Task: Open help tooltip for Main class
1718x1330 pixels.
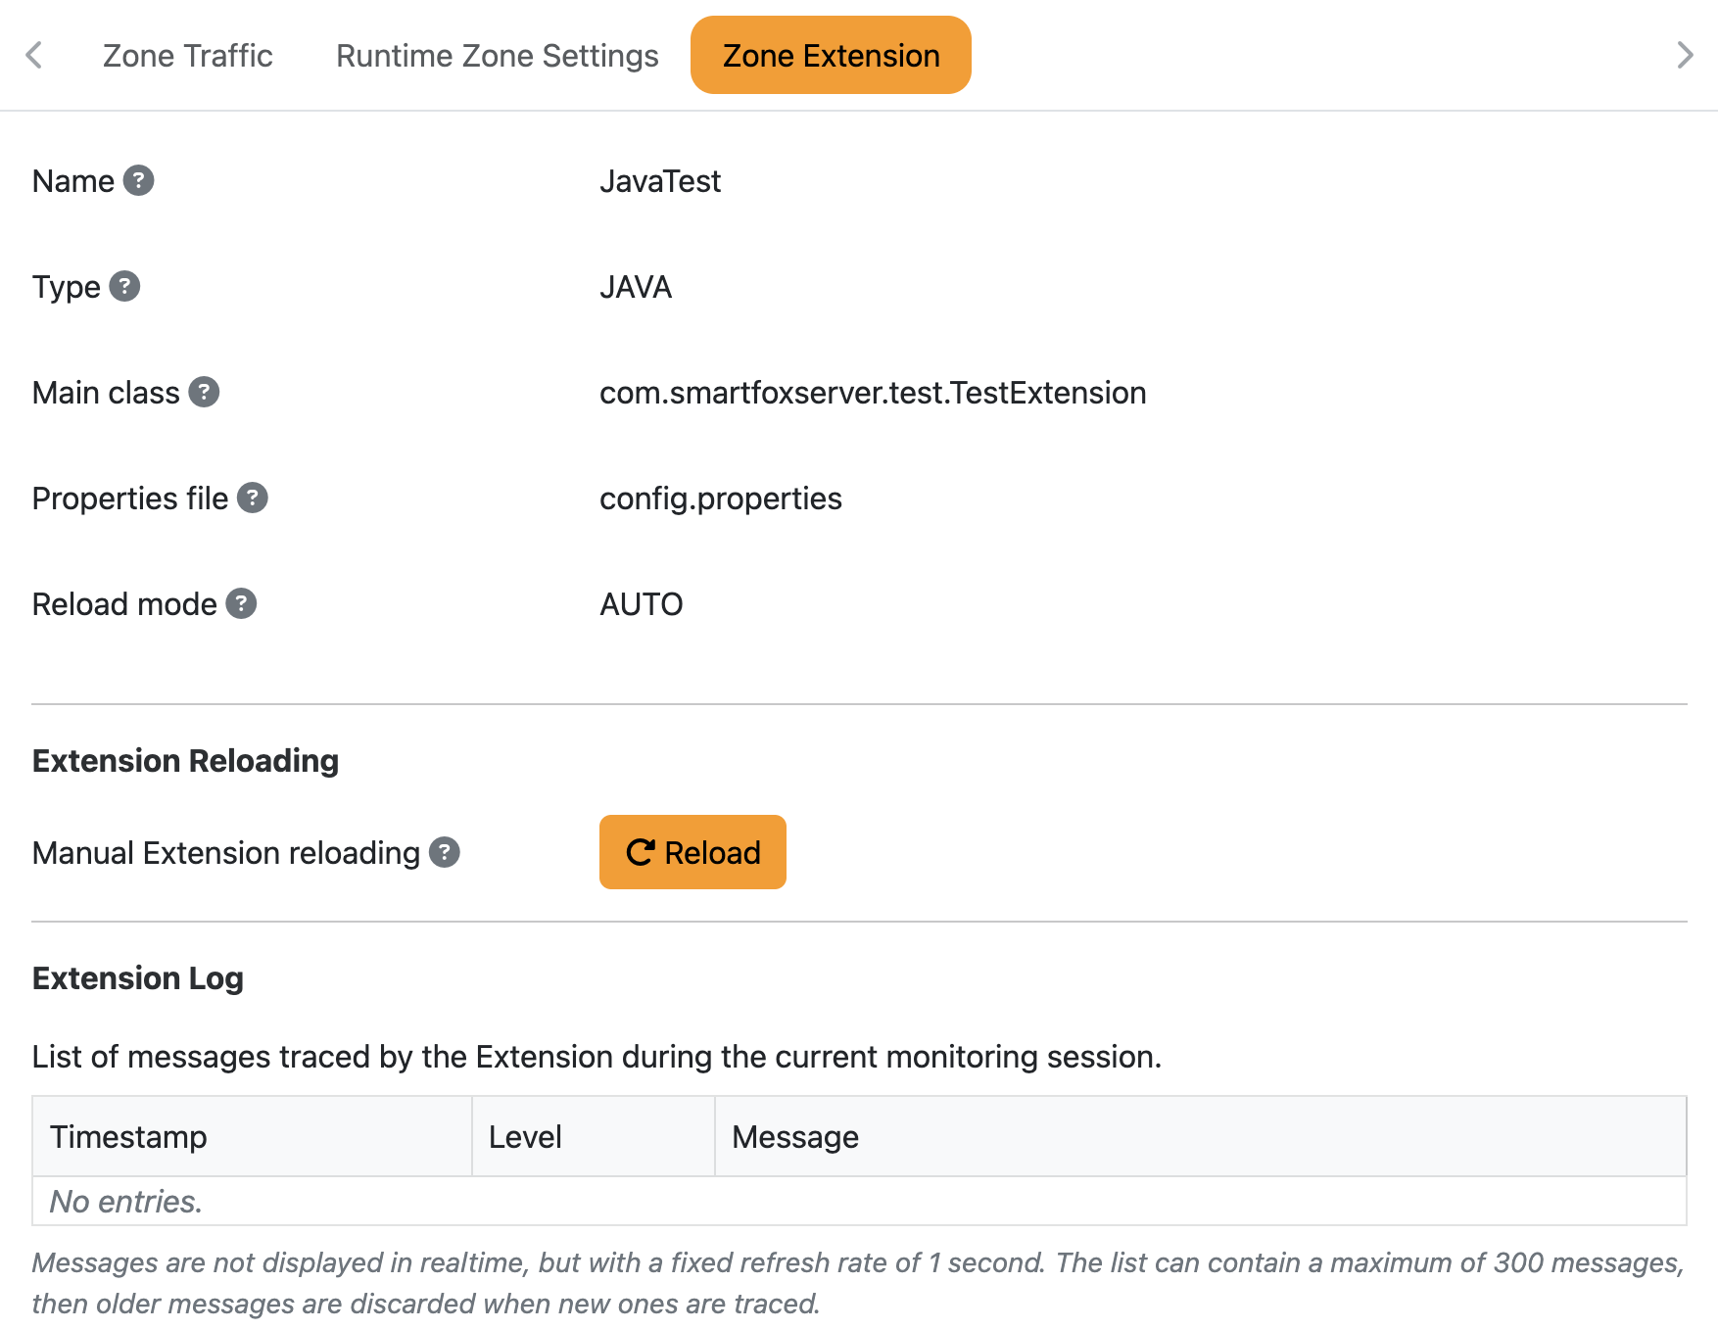Action: pyautogui.click(x=204, y=393)
